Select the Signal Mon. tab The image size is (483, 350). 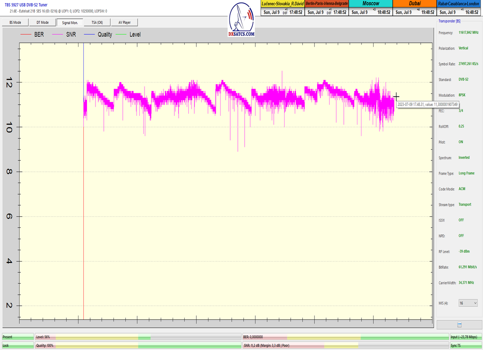click(x=70, y=23)
